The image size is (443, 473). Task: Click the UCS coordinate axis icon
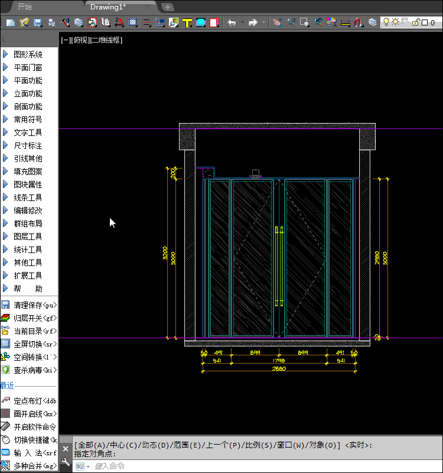160,22
